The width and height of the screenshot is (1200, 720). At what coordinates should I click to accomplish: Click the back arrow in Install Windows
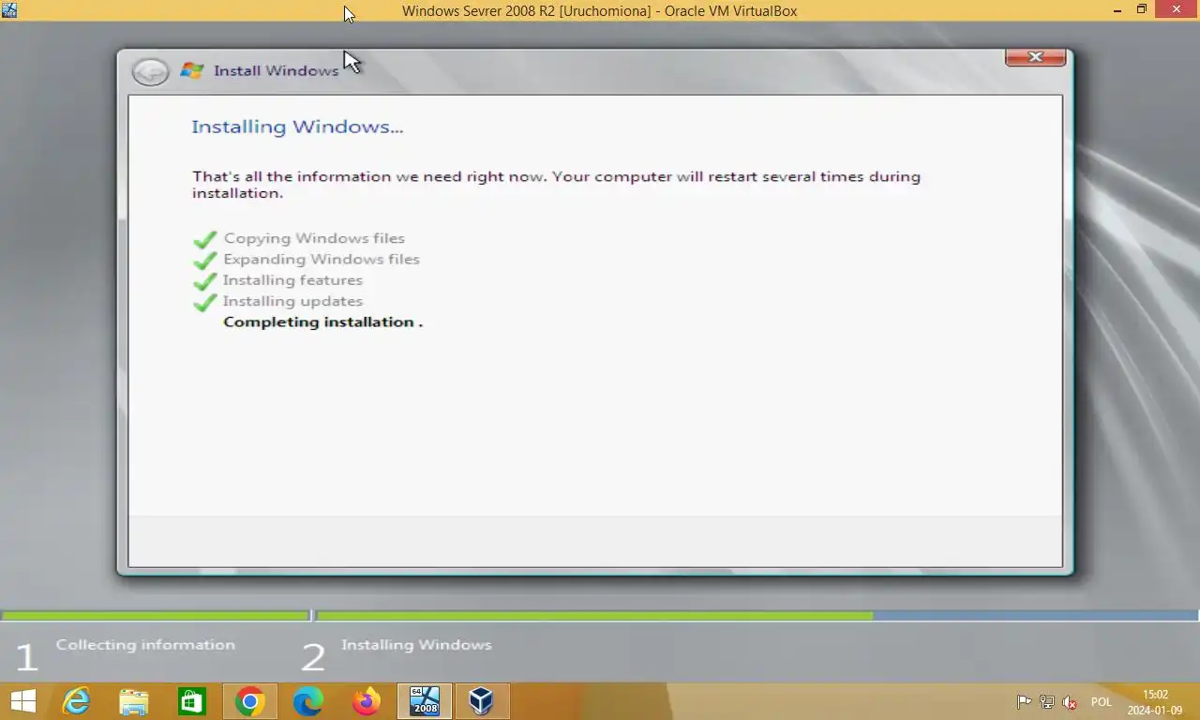tap(150, 71)
